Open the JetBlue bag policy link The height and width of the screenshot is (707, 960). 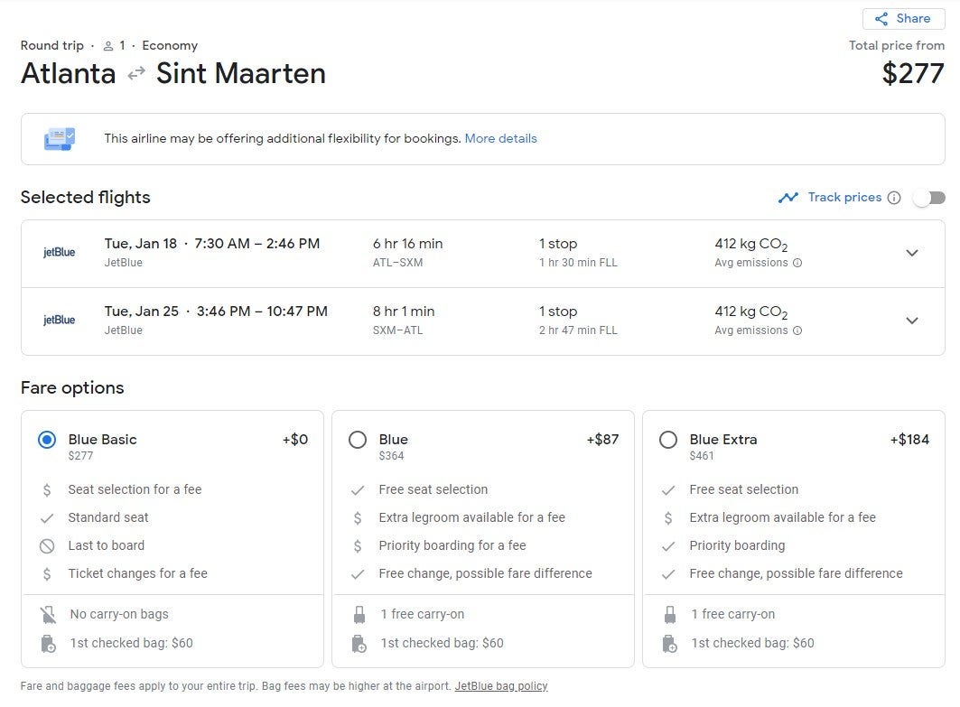[501, 686]
